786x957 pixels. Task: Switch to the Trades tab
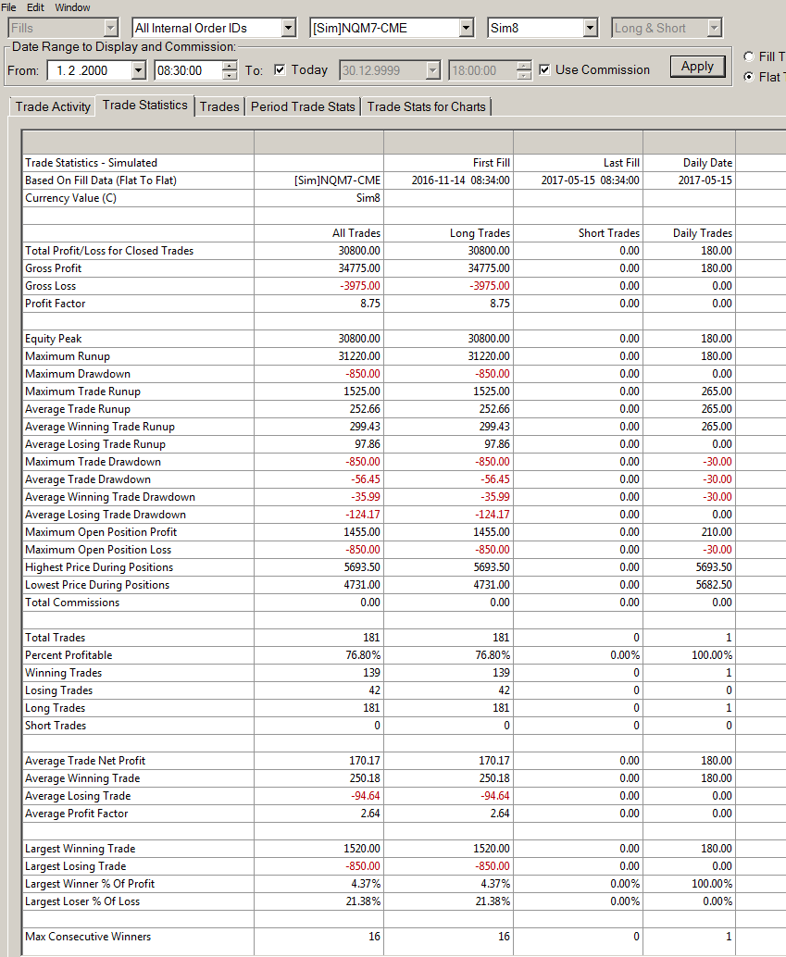[x=219, y=106]
